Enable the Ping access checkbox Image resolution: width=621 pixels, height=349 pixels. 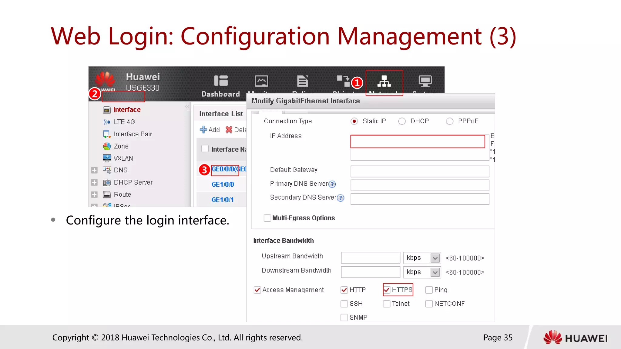click(x=429, y=290)
